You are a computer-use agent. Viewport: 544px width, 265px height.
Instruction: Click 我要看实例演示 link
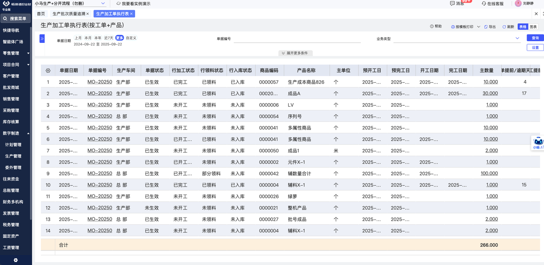tap(136, 3)
